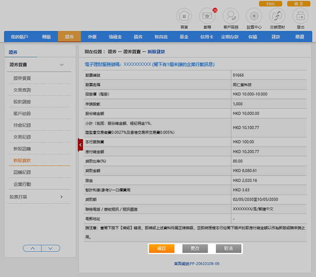Screen dimensions: 316x277
Task: Select 新股認購 in the sidebar
Action: tap(22, 149)
